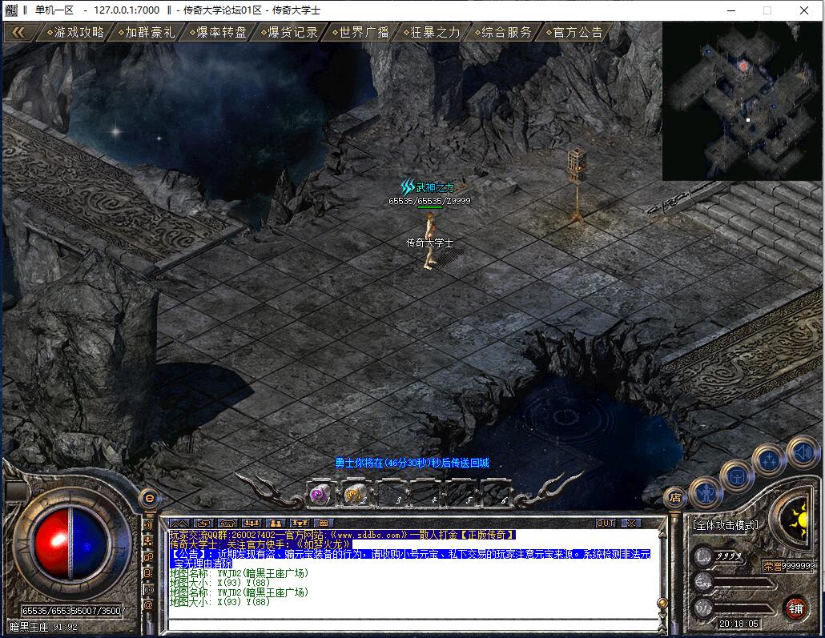Select empty quick slot 6
The height and width of the screenshot is (638, 825).
pyautogui.click(x=496, y=495)
